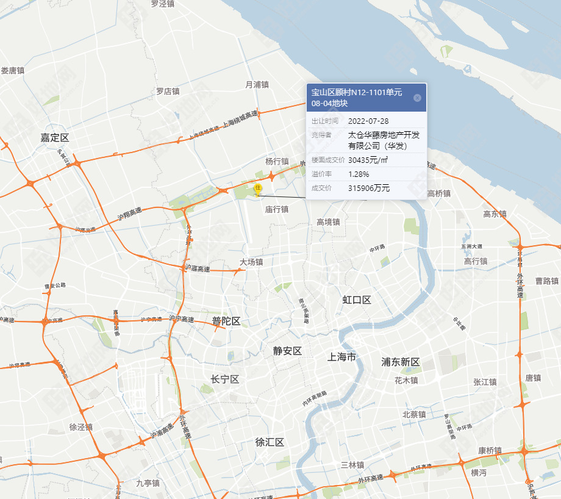Image resolution: width=561 pixels, height=499 pixels.
Task: Click the premium rate value 1.28%
Action: click(x=359, y=174)
